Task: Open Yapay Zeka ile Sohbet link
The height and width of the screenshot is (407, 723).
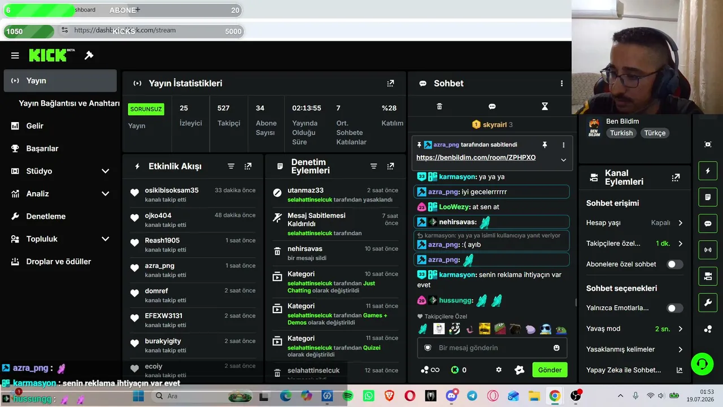Action: coord(634,370)
